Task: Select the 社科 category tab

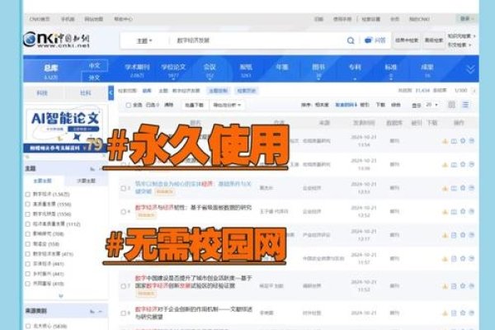Action: click(x=86, y=93)
